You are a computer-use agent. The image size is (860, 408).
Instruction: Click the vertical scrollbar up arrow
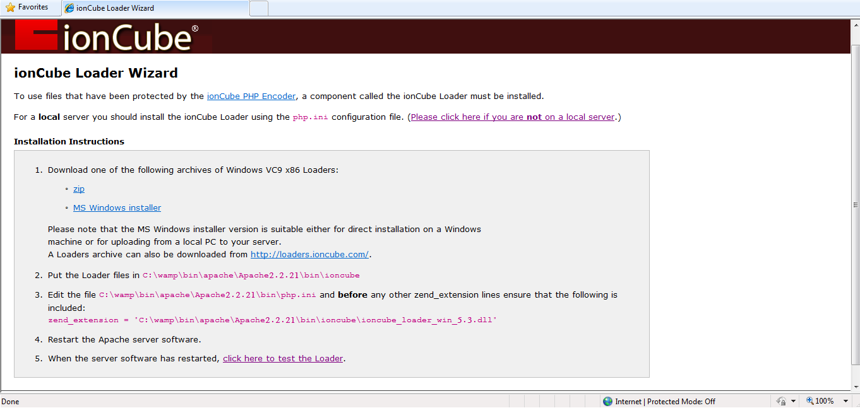(856, 26)
